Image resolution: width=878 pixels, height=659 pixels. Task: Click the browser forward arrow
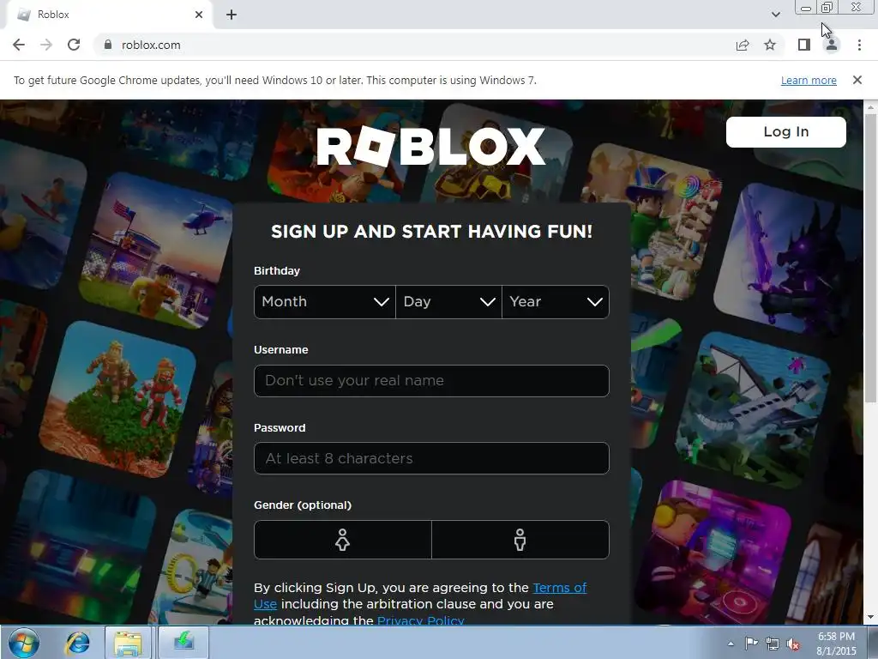tap(46, 45)
